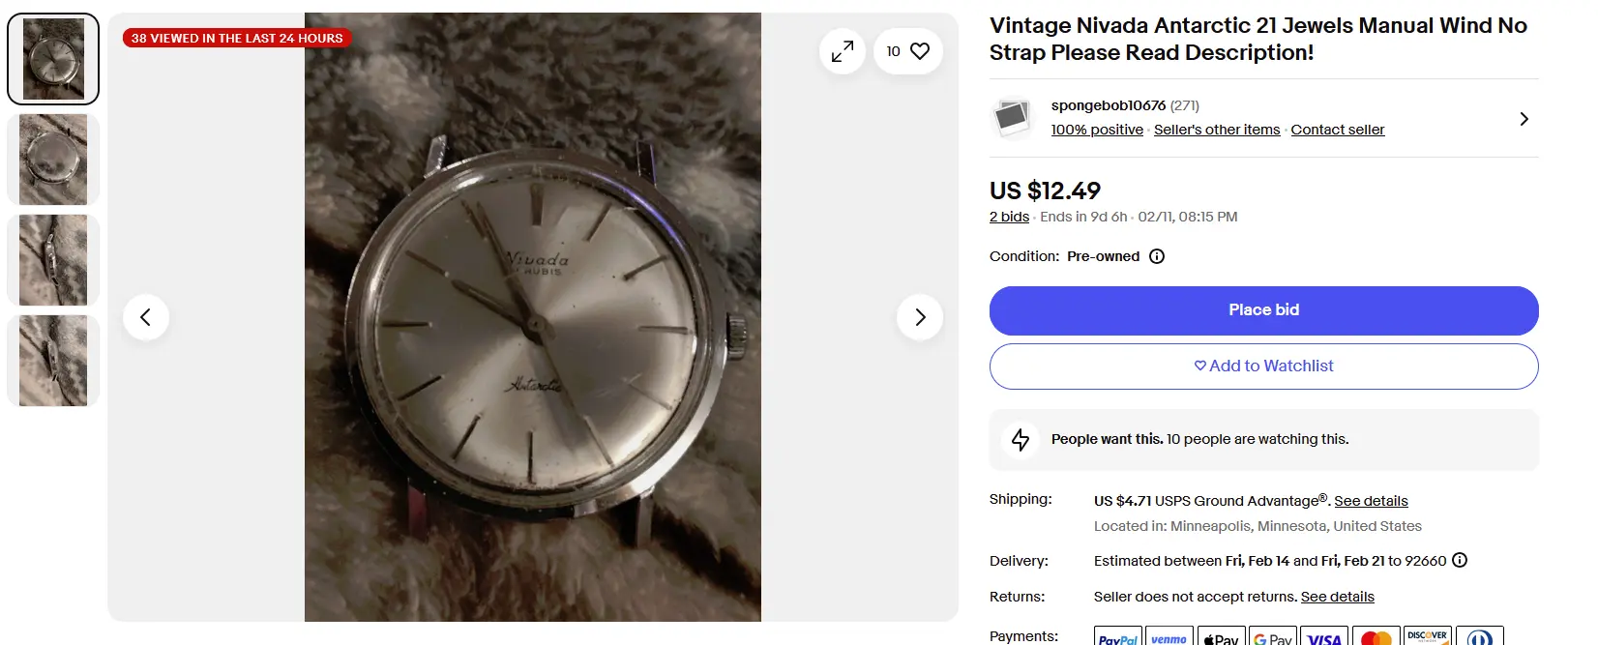Screen dimensions: 1598x645
Task: Expand the watch image to full screen
Action: tap(843, 51)
